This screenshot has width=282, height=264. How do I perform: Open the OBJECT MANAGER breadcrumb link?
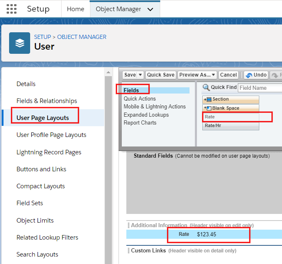[82, 37]
